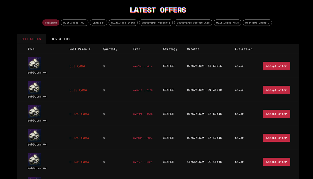The image size is (313, 179).
Task: Select the Multiverse Costumes filter
Action: click(156, 23)
